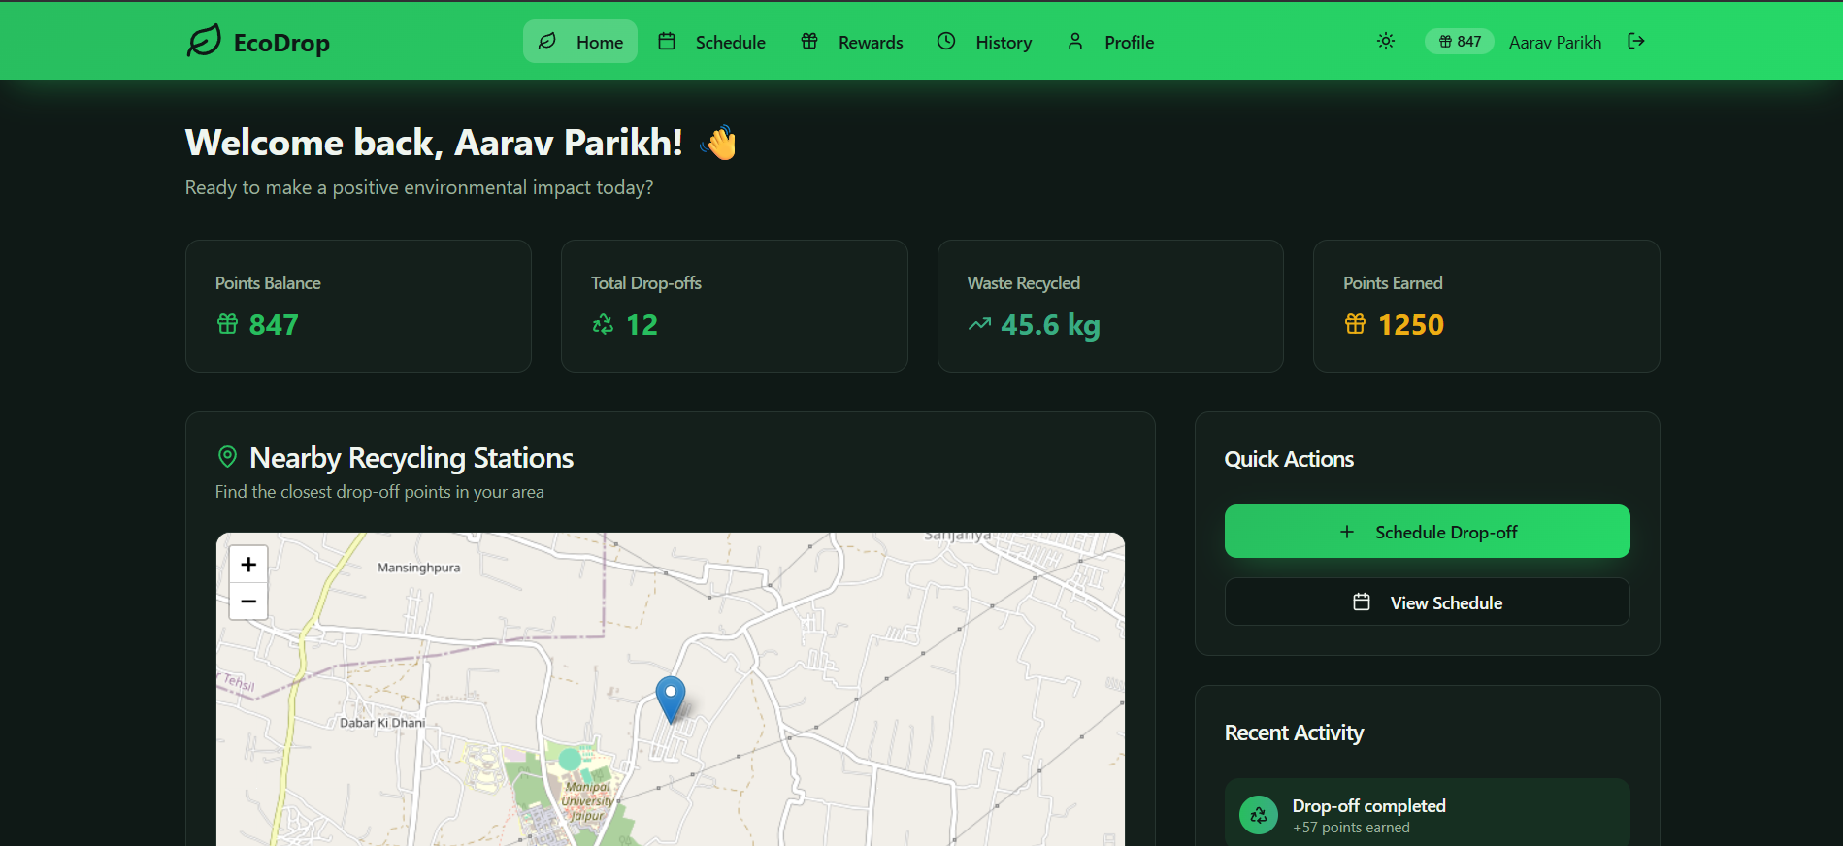Click the Aarav Parikh username in header
The image size is (1843, 846).
[x=1555, y=42]
